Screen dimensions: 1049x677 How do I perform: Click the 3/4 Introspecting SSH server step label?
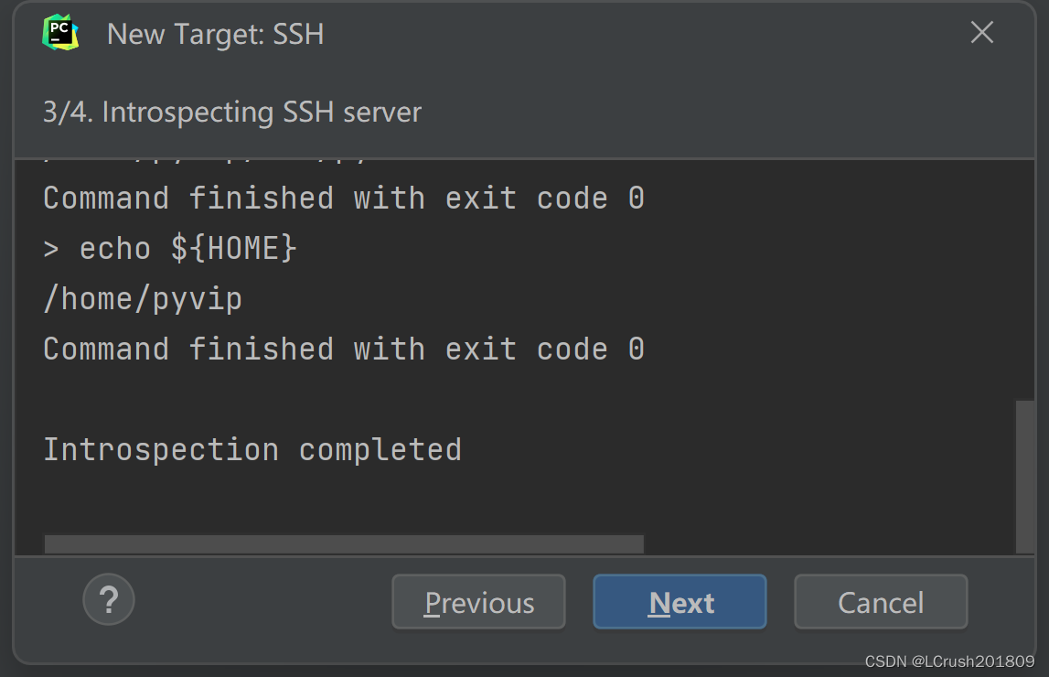tap(232, 112)
